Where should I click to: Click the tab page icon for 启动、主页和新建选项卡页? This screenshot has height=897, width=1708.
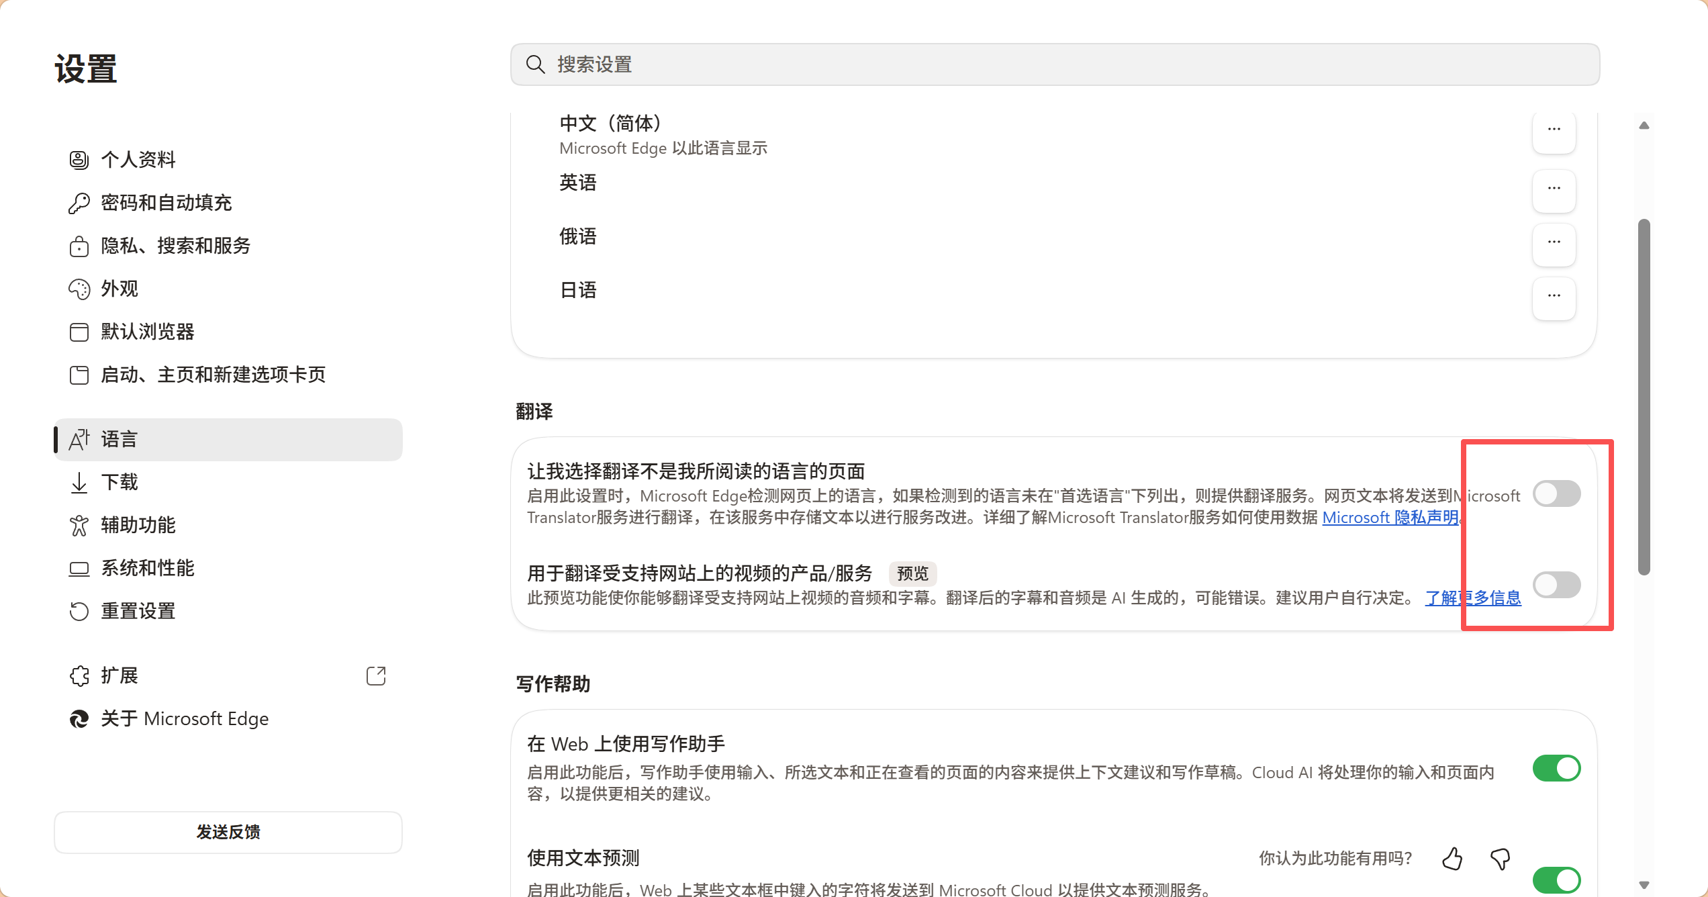79,375
